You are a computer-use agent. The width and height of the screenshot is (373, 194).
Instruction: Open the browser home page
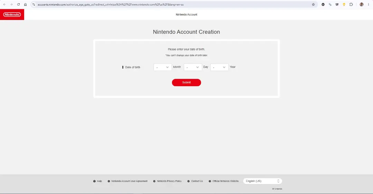(x=26, y=4)
